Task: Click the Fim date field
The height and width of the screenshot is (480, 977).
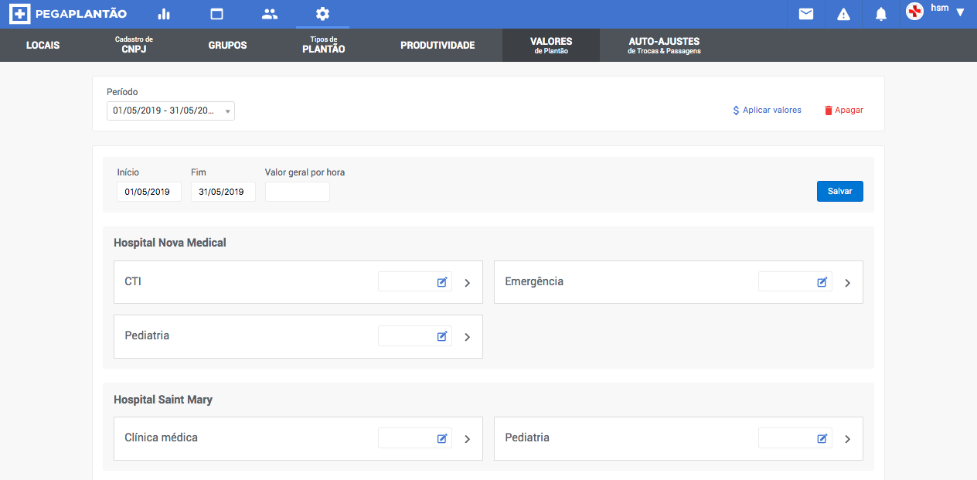Action: 223,192
